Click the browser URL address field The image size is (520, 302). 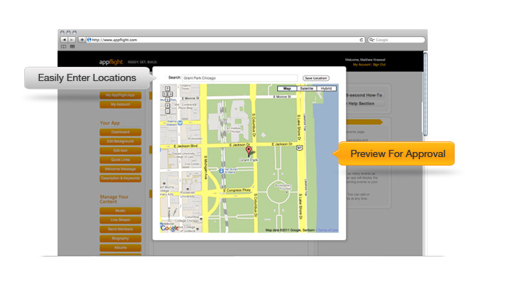[x=225, y=40]
